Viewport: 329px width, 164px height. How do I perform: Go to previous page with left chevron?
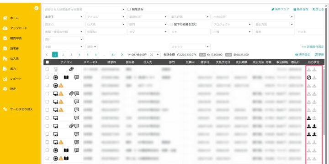tap(47, 55)
